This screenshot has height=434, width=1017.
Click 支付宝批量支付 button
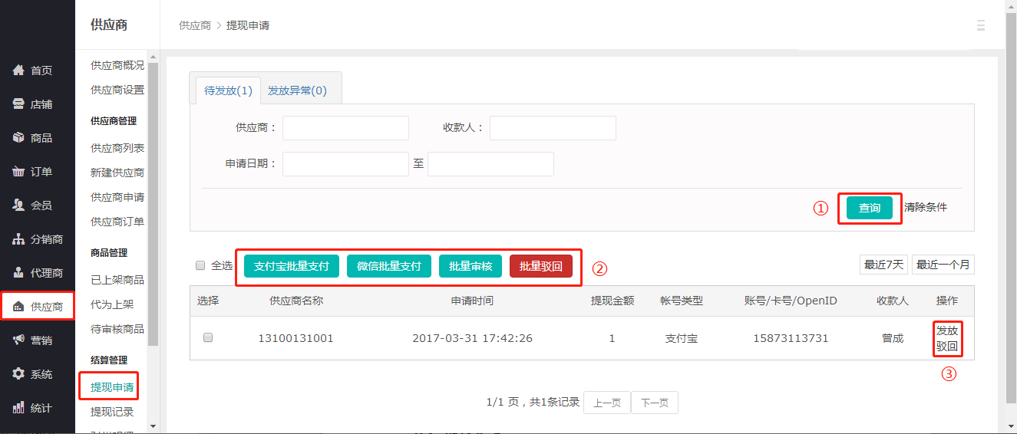pyautogui.click(x=291, y=266)
